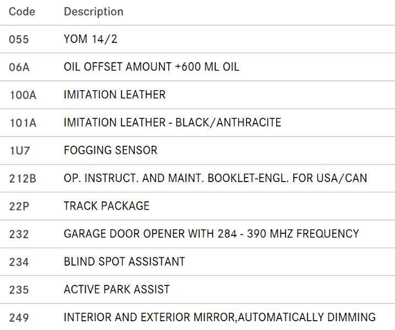This screenshot has height=330, width=395.
Task: Click the Description column header
Action: tap(94, 12)
